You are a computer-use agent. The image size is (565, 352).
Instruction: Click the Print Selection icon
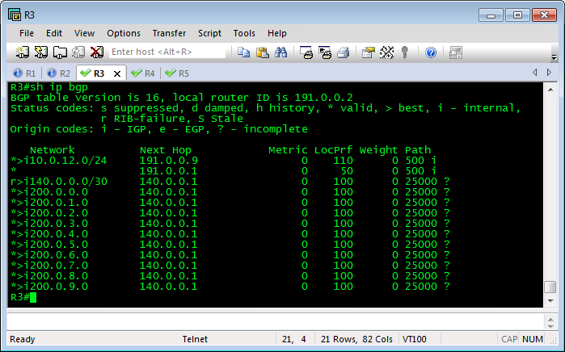coord(325,52)
